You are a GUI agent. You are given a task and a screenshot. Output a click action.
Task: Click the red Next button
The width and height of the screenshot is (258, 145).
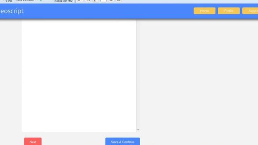click(x=33, y=141)
